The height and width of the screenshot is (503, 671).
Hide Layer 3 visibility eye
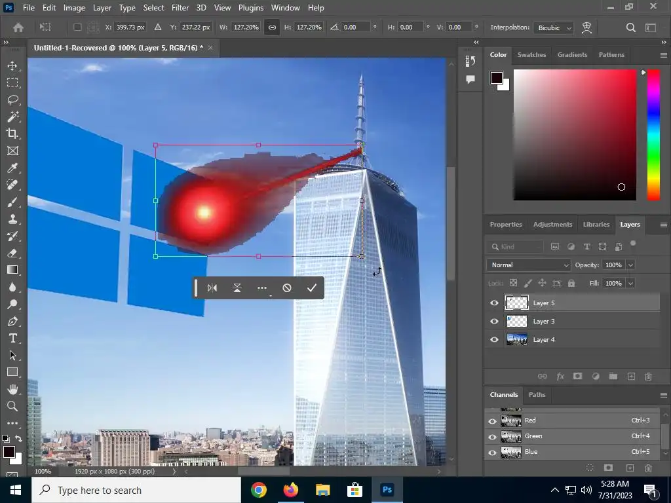click(x=494, y=321)
